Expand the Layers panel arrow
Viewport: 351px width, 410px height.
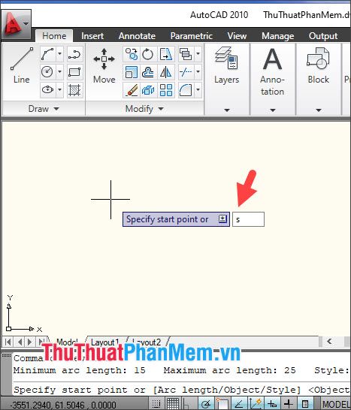(227, 110)
